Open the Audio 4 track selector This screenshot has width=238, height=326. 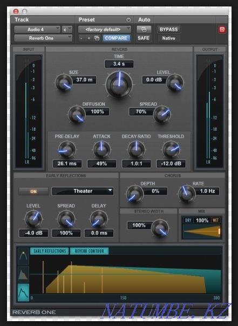[37, 30]
